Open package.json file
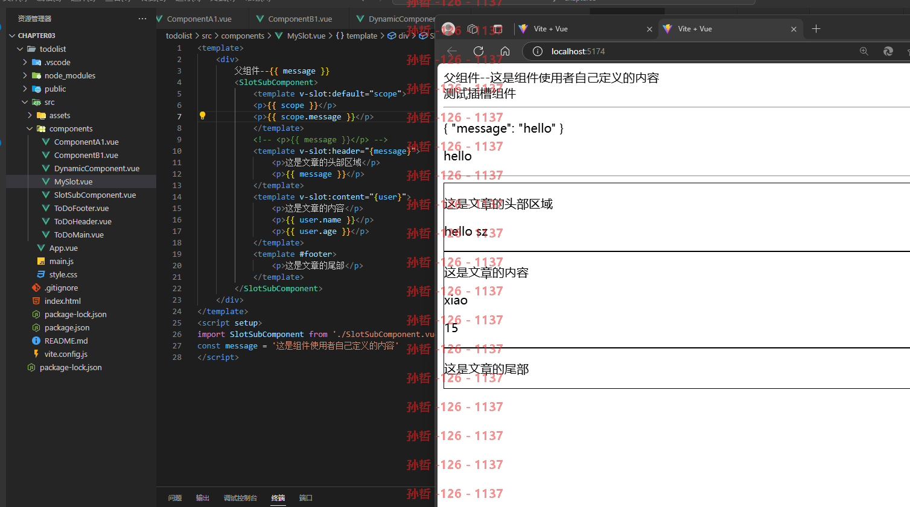The image size is (910, 507). (x=67, y=327)
